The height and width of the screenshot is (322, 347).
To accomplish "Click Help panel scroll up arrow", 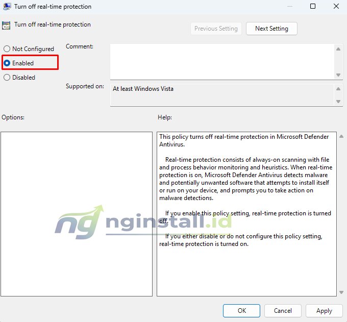I will coord(341,136).
